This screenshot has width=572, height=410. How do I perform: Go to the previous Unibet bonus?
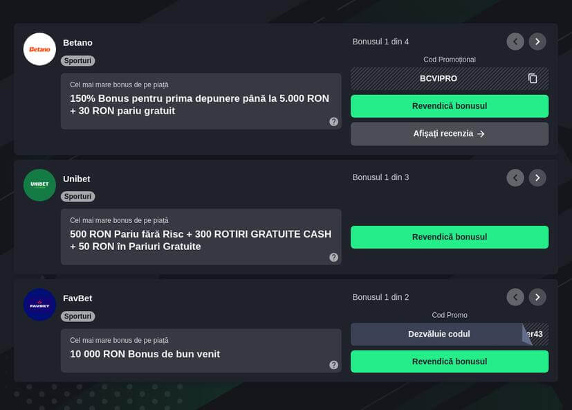pos(515,177)
